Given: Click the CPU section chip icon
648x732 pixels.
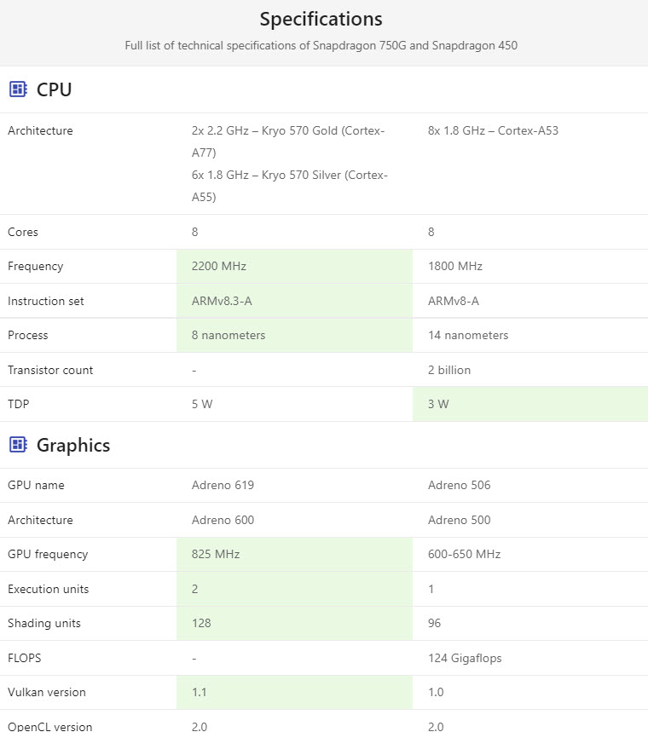Looking at the screenshot, I should tap(18, 89).
